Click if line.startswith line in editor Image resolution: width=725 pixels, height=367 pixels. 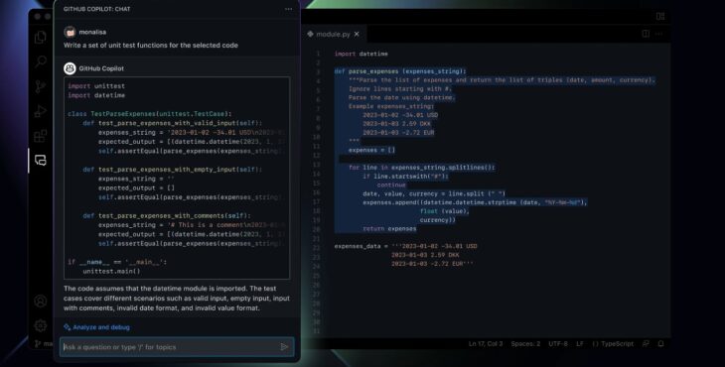[406, 177]
